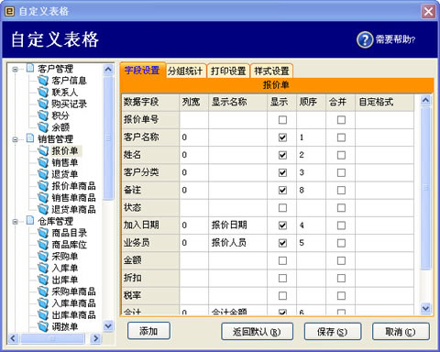Viewport: 440px width, 352px height.
Task: Switch to 分组统计 tab
Action: click(185, 71)
